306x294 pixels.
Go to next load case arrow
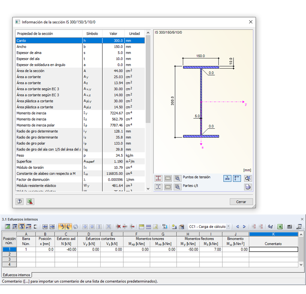click(244, 227)
